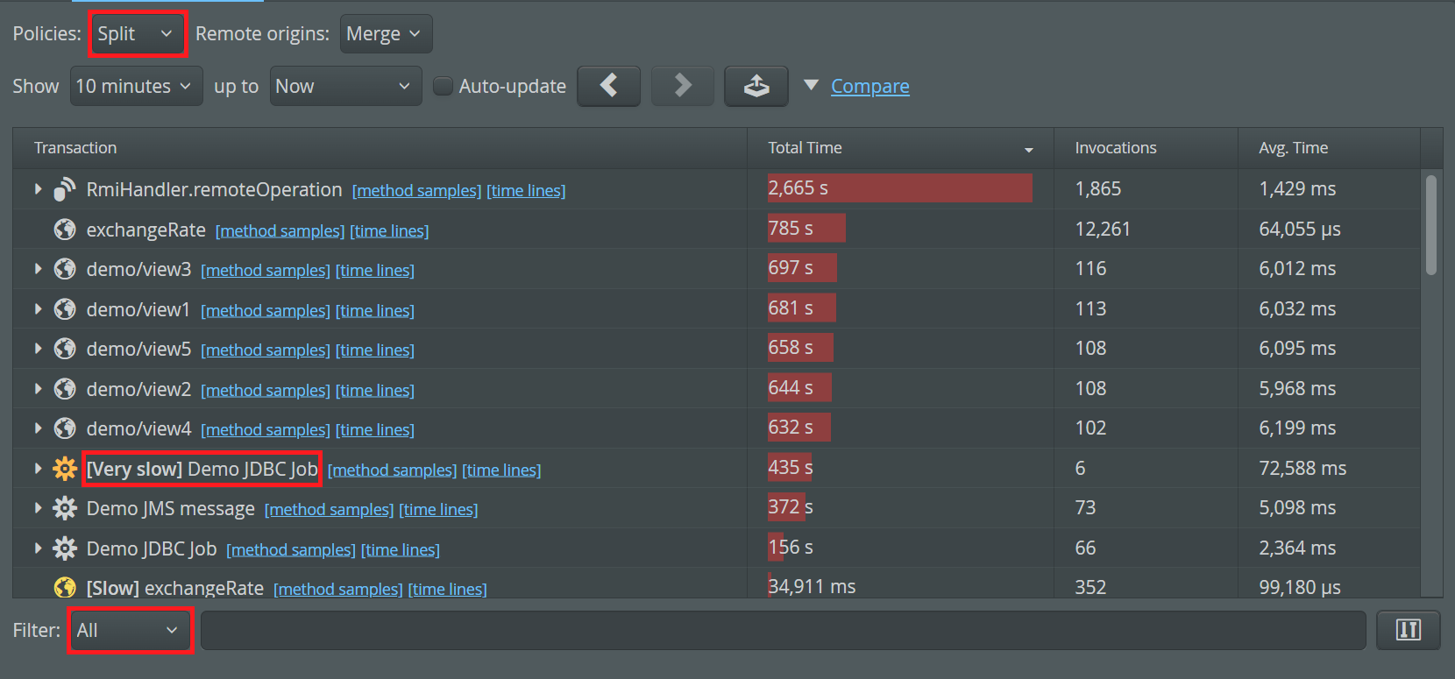Click the orange gear icon for Very slow JDBC Job
The height and width of the screenshot is (679, 1455).
[x=65, y=469]
